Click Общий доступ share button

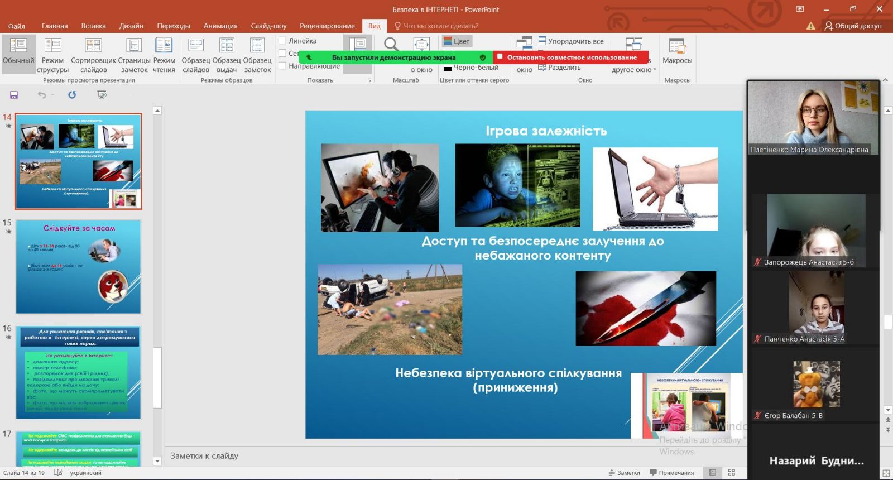pos(853,26)
